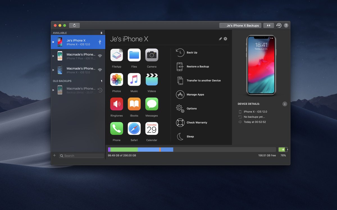Click the light blue storage bar segment
Screen dimensions: 337x210
[x=149, y=150]
